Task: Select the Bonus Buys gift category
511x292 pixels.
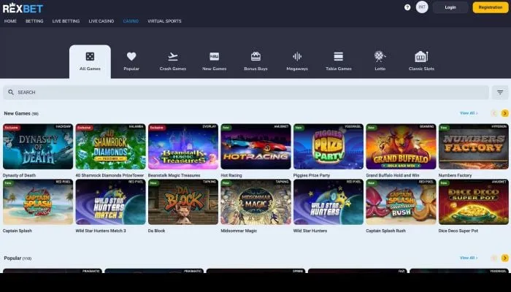Action: (255, 61)
